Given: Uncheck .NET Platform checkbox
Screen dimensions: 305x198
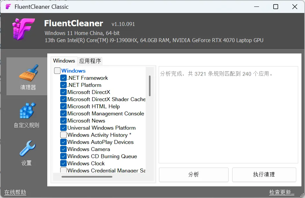Looking at the screenshot, I should (x=63, y=85).
